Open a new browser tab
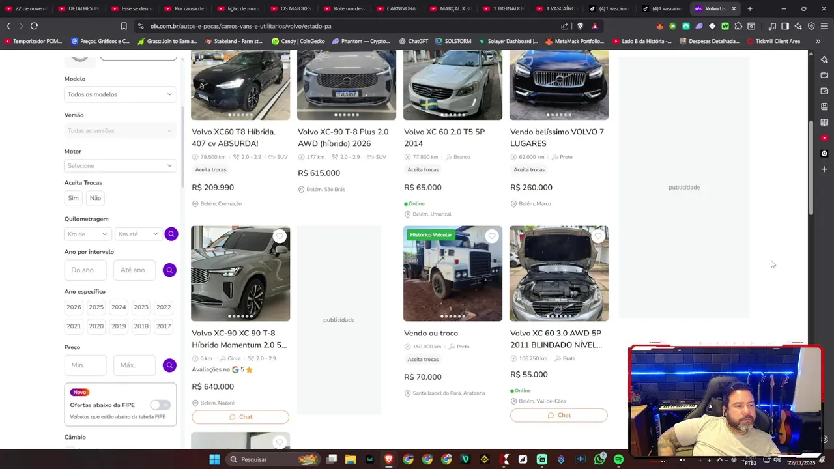 point(750,8)
